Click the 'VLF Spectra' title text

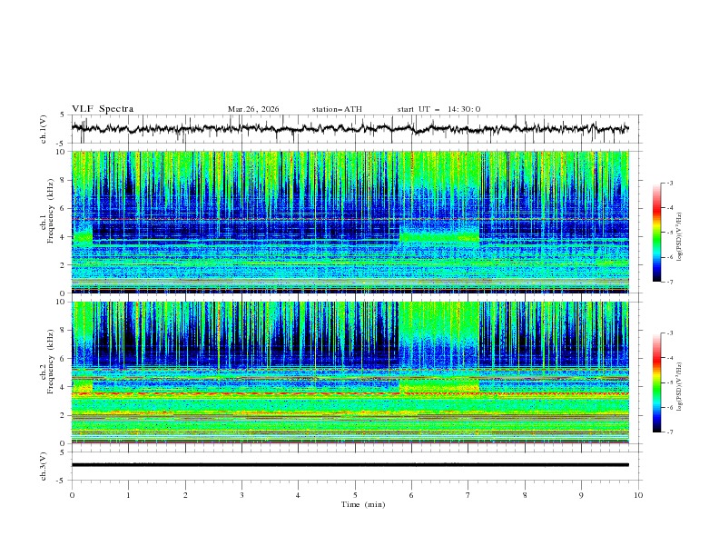coord(103,109)
